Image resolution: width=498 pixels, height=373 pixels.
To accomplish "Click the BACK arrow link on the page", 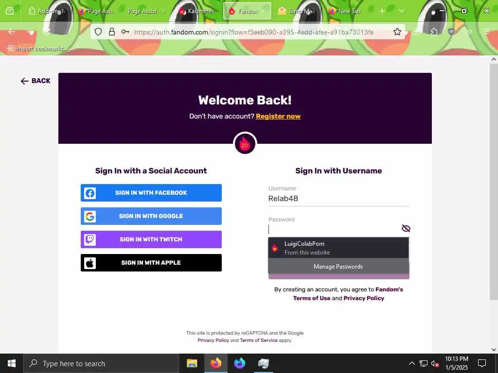I will click(36, 81).
